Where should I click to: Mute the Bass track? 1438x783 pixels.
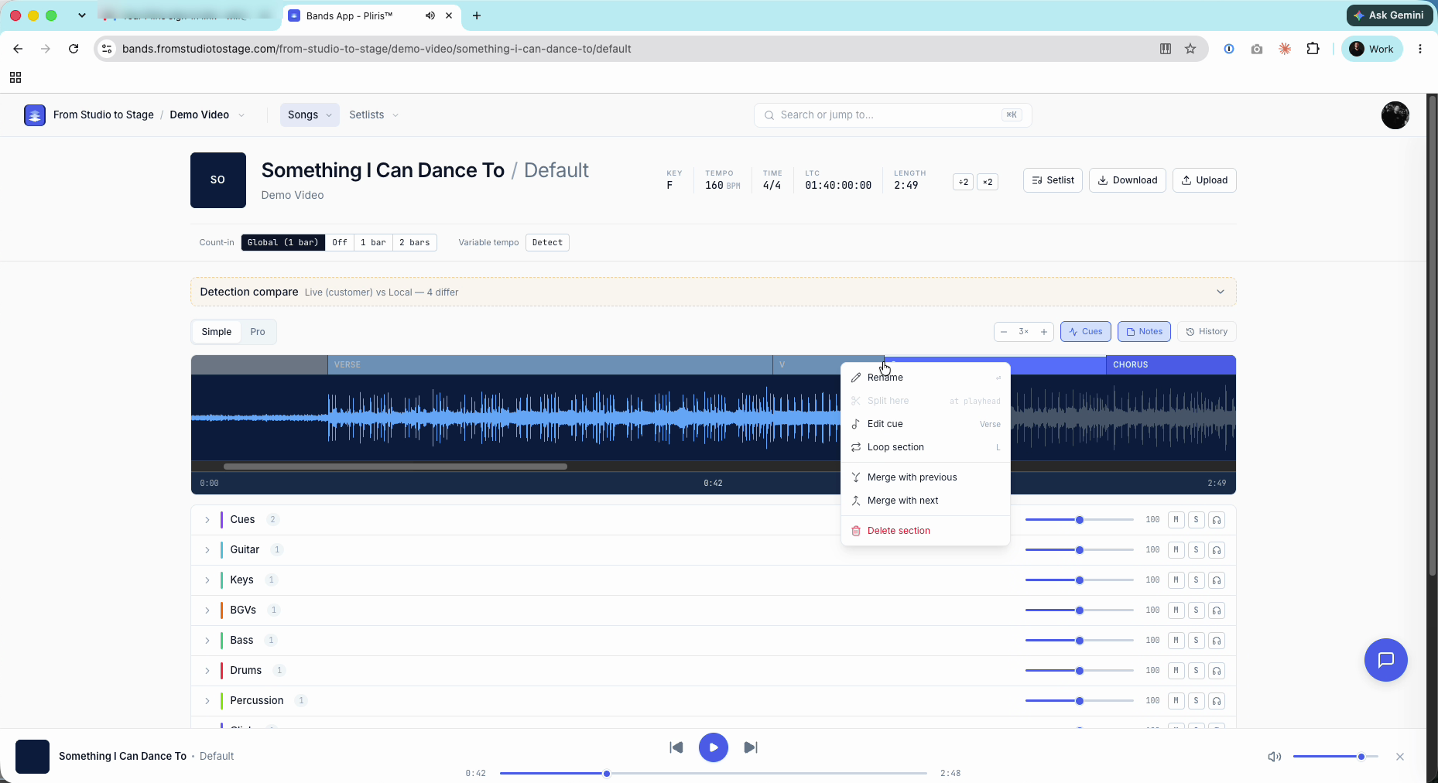[1176, 641]
